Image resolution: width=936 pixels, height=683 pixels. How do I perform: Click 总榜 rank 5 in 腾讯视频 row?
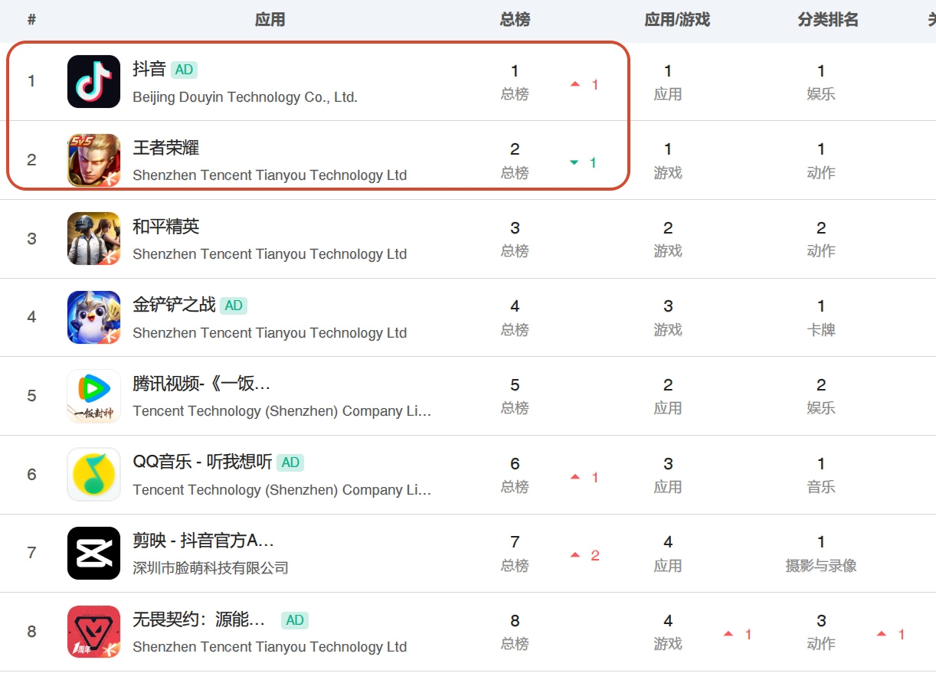click(515, 397)
